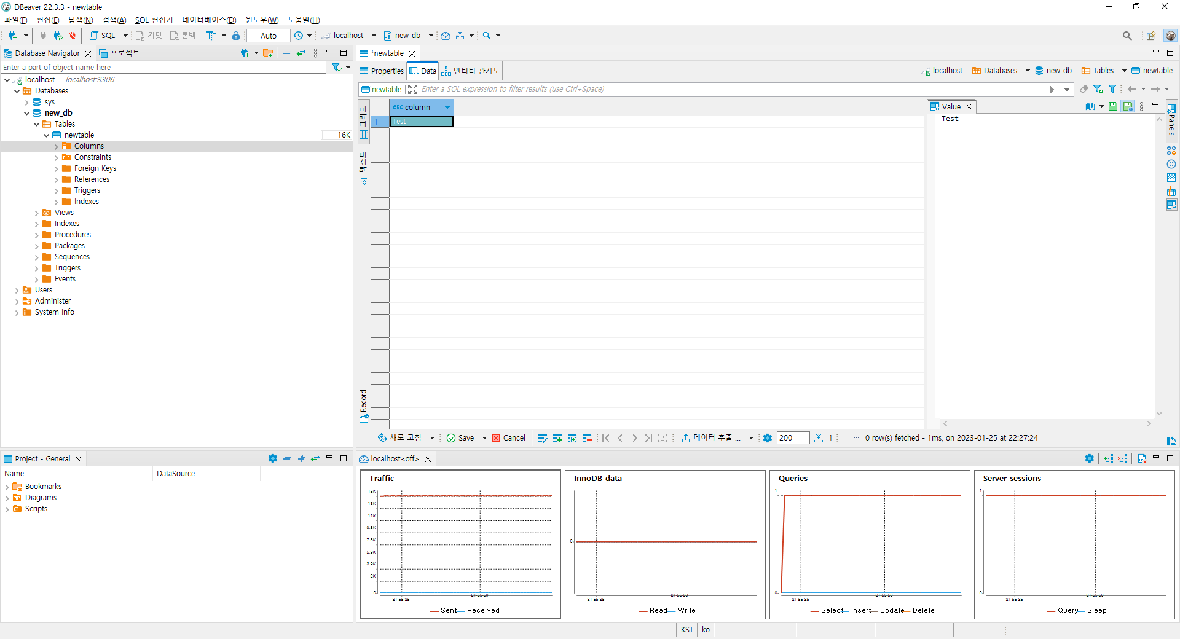Toggle the Record view mode
Screen dimensions: 1180x639
364,406
